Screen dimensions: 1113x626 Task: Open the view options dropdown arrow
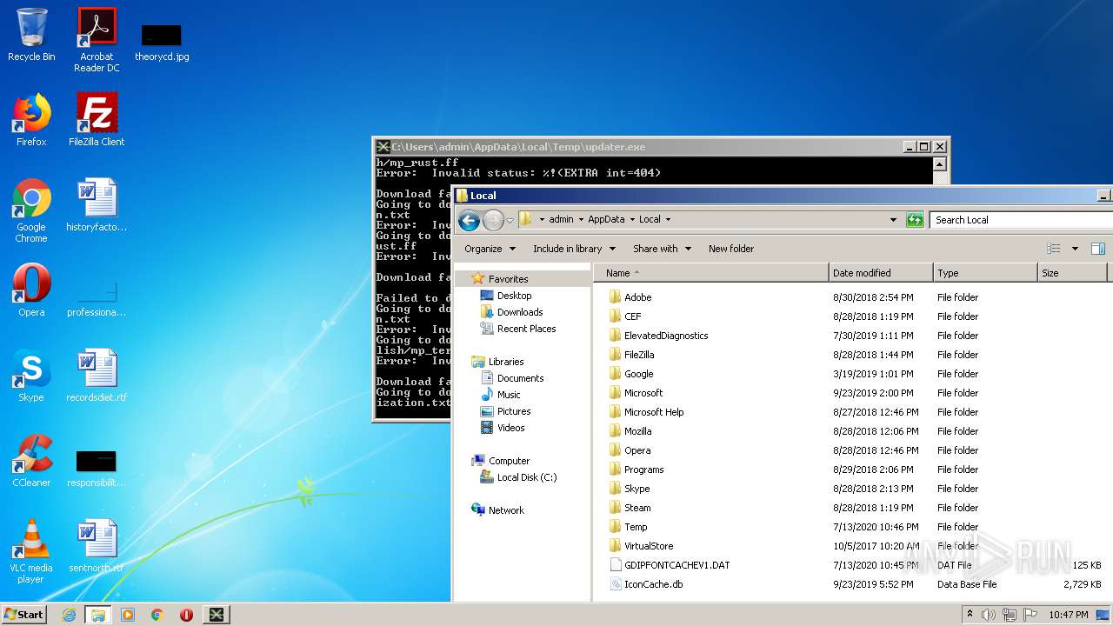(x=1075, y=249)
